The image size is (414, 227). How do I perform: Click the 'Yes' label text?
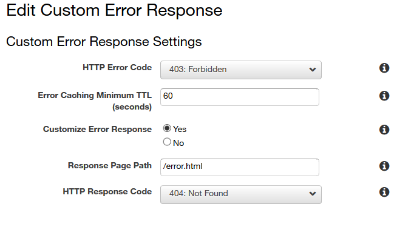pyautogui.click(x=180, y=130)
